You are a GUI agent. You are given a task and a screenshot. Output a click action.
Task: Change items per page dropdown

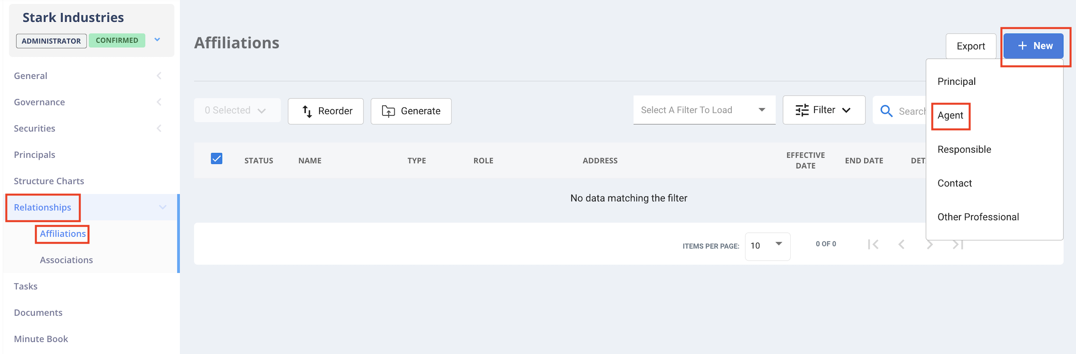(767, 246)
